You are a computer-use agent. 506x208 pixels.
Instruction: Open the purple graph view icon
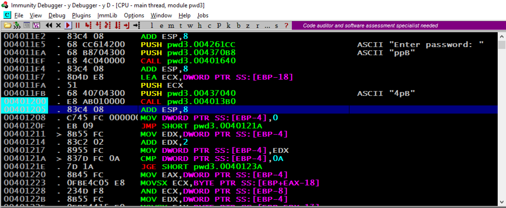pos(36,25)
